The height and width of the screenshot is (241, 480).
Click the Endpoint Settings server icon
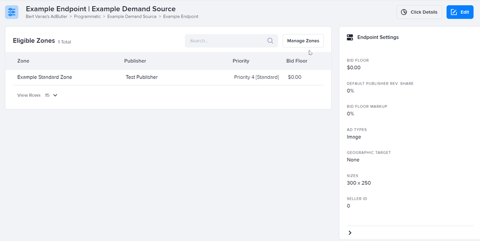coord(350,37)
